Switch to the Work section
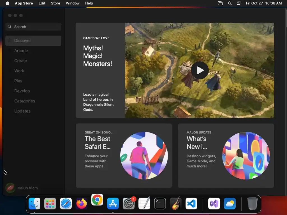 point(33,71)
